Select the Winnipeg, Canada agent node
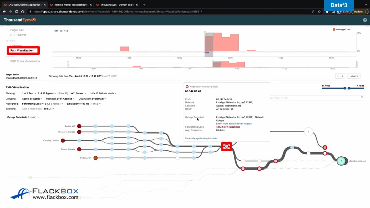The height and width of the screenshot is (208, 370). pyautogui.click(x=63, y=141)
